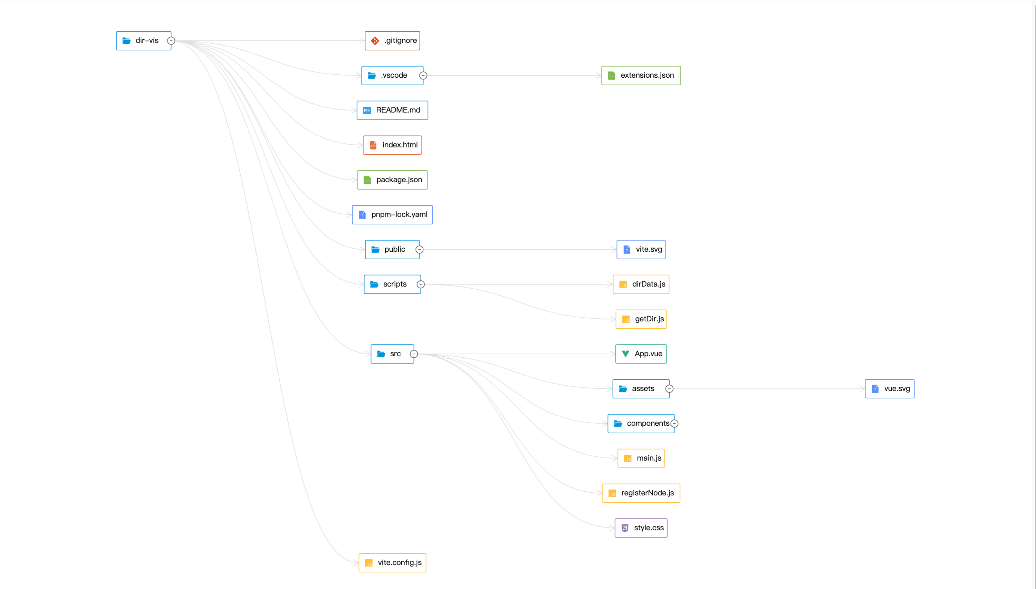Click the CSS icon on style.css
1036x589 pixels.
[x=625, y=528]
